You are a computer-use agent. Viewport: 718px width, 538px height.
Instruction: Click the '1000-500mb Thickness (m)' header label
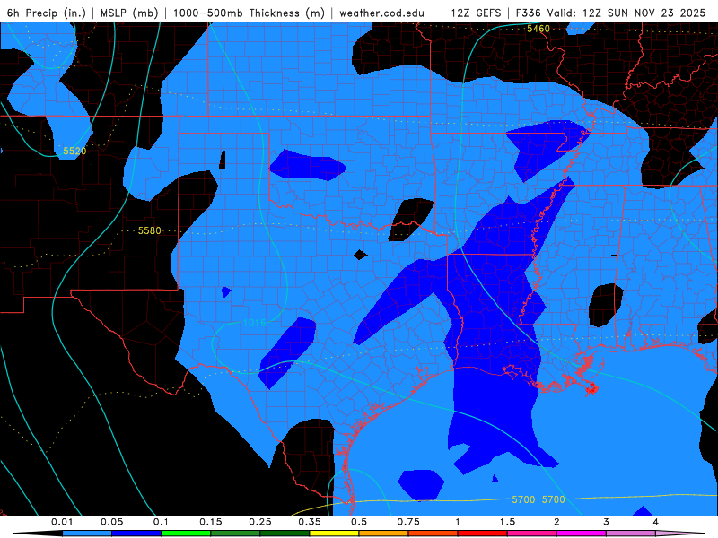249,13
